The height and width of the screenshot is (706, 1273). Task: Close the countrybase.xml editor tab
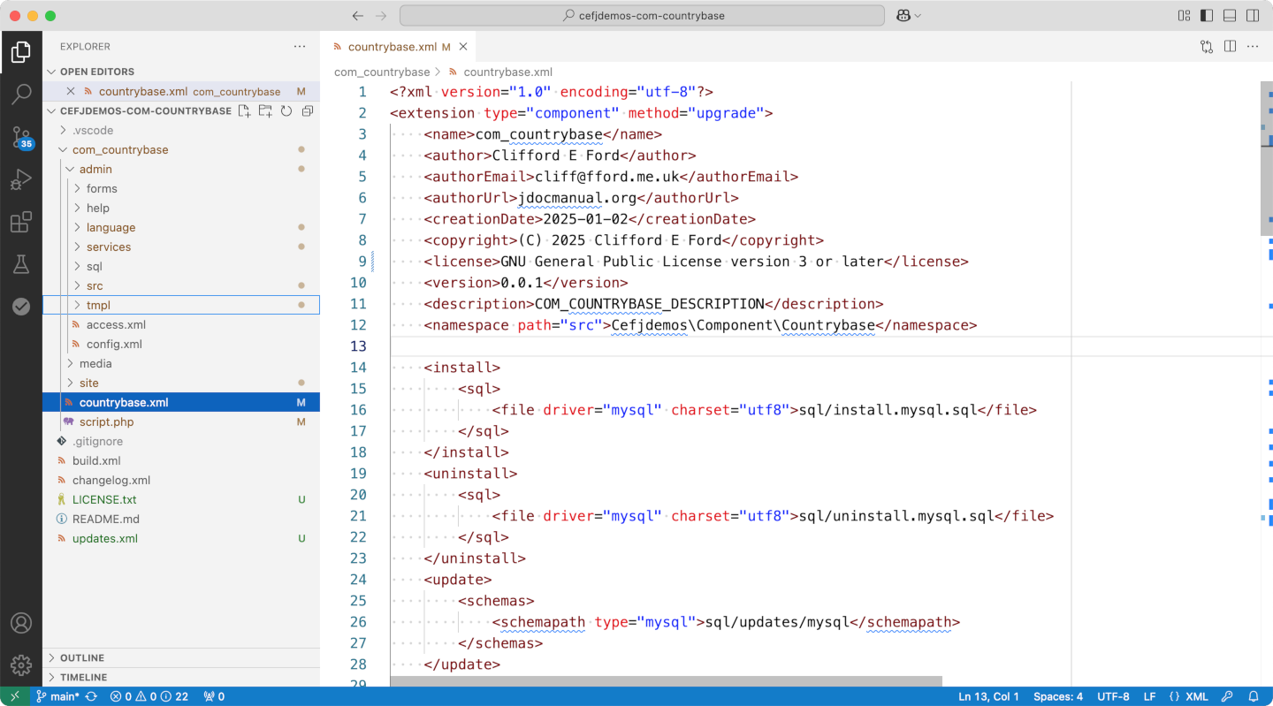[463, 47]
